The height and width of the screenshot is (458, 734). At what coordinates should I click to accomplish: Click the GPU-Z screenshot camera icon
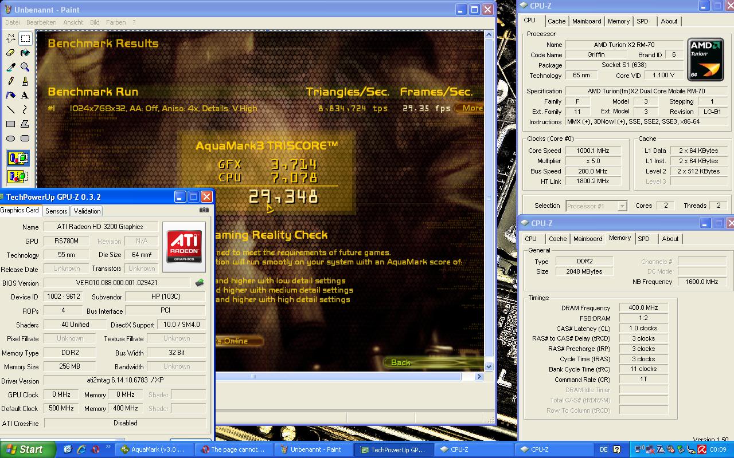(204, 210)
